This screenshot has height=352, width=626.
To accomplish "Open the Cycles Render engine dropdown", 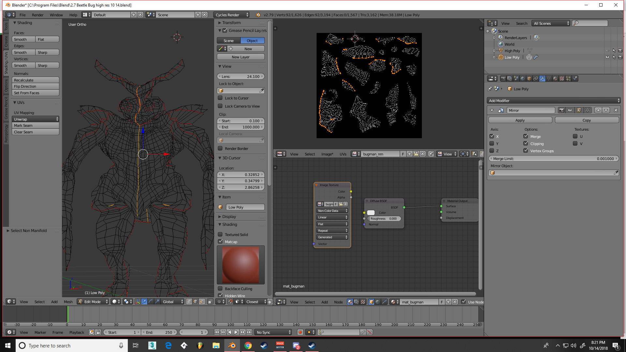I will click(231, 15).
